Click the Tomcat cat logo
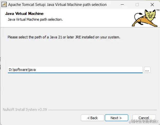Image resolution: width=160 pixels, height=125 pixels. [145, 18]
